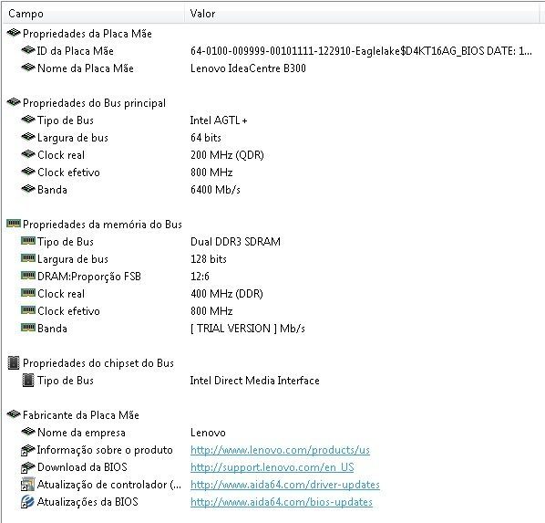Image resolution: width=545 pixels, height=523 pixels.
Task: Click the motherboard icon beside Propriedades da Placa Mãe
Action: [14, 33]
